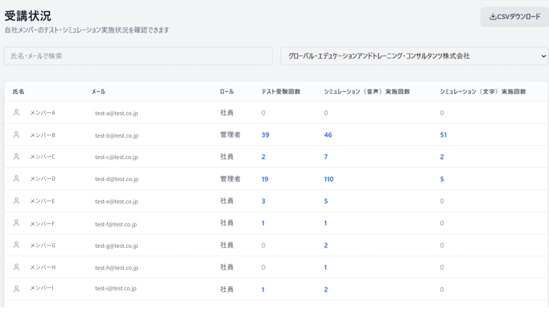Click the ロール column header
549x336 pixels.
[x=227, y=91]
